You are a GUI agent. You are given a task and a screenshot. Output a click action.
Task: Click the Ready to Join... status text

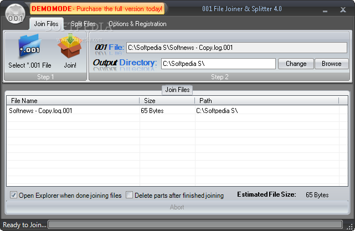[x=24, y=225]
